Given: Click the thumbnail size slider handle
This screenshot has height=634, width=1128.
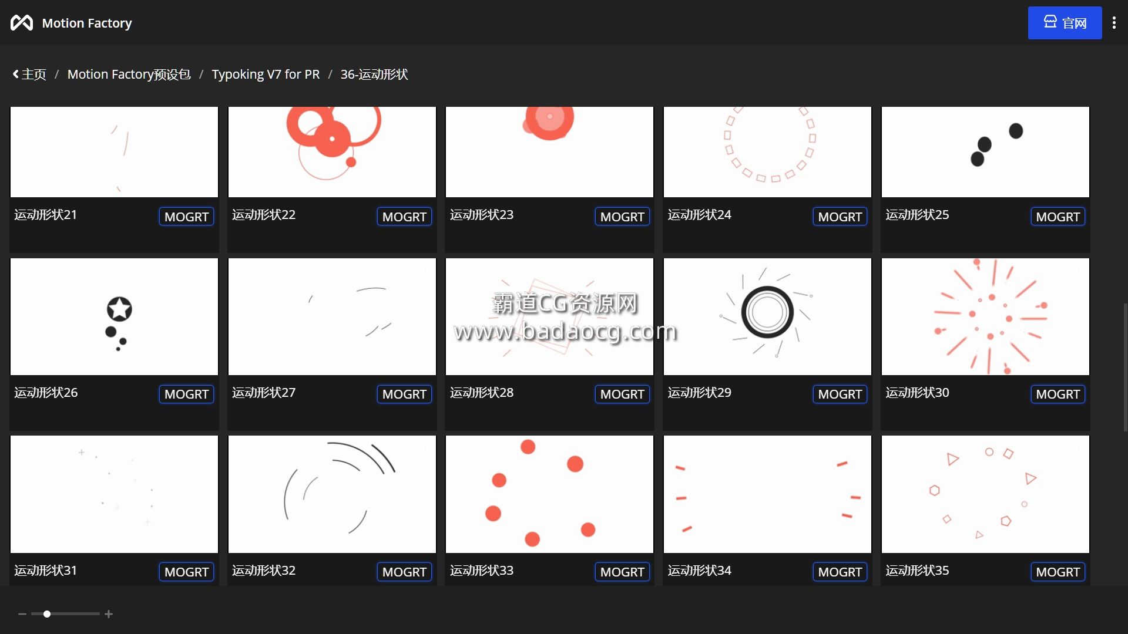Looking at the screenshot, I should point(47,614).
